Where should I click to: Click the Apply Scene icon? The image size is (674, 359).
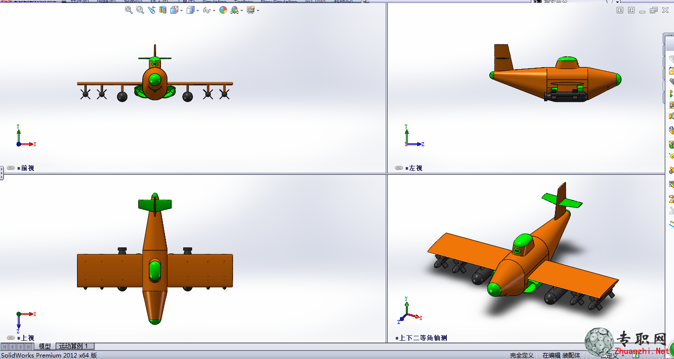pyautogui.click(x=235, y=10)
